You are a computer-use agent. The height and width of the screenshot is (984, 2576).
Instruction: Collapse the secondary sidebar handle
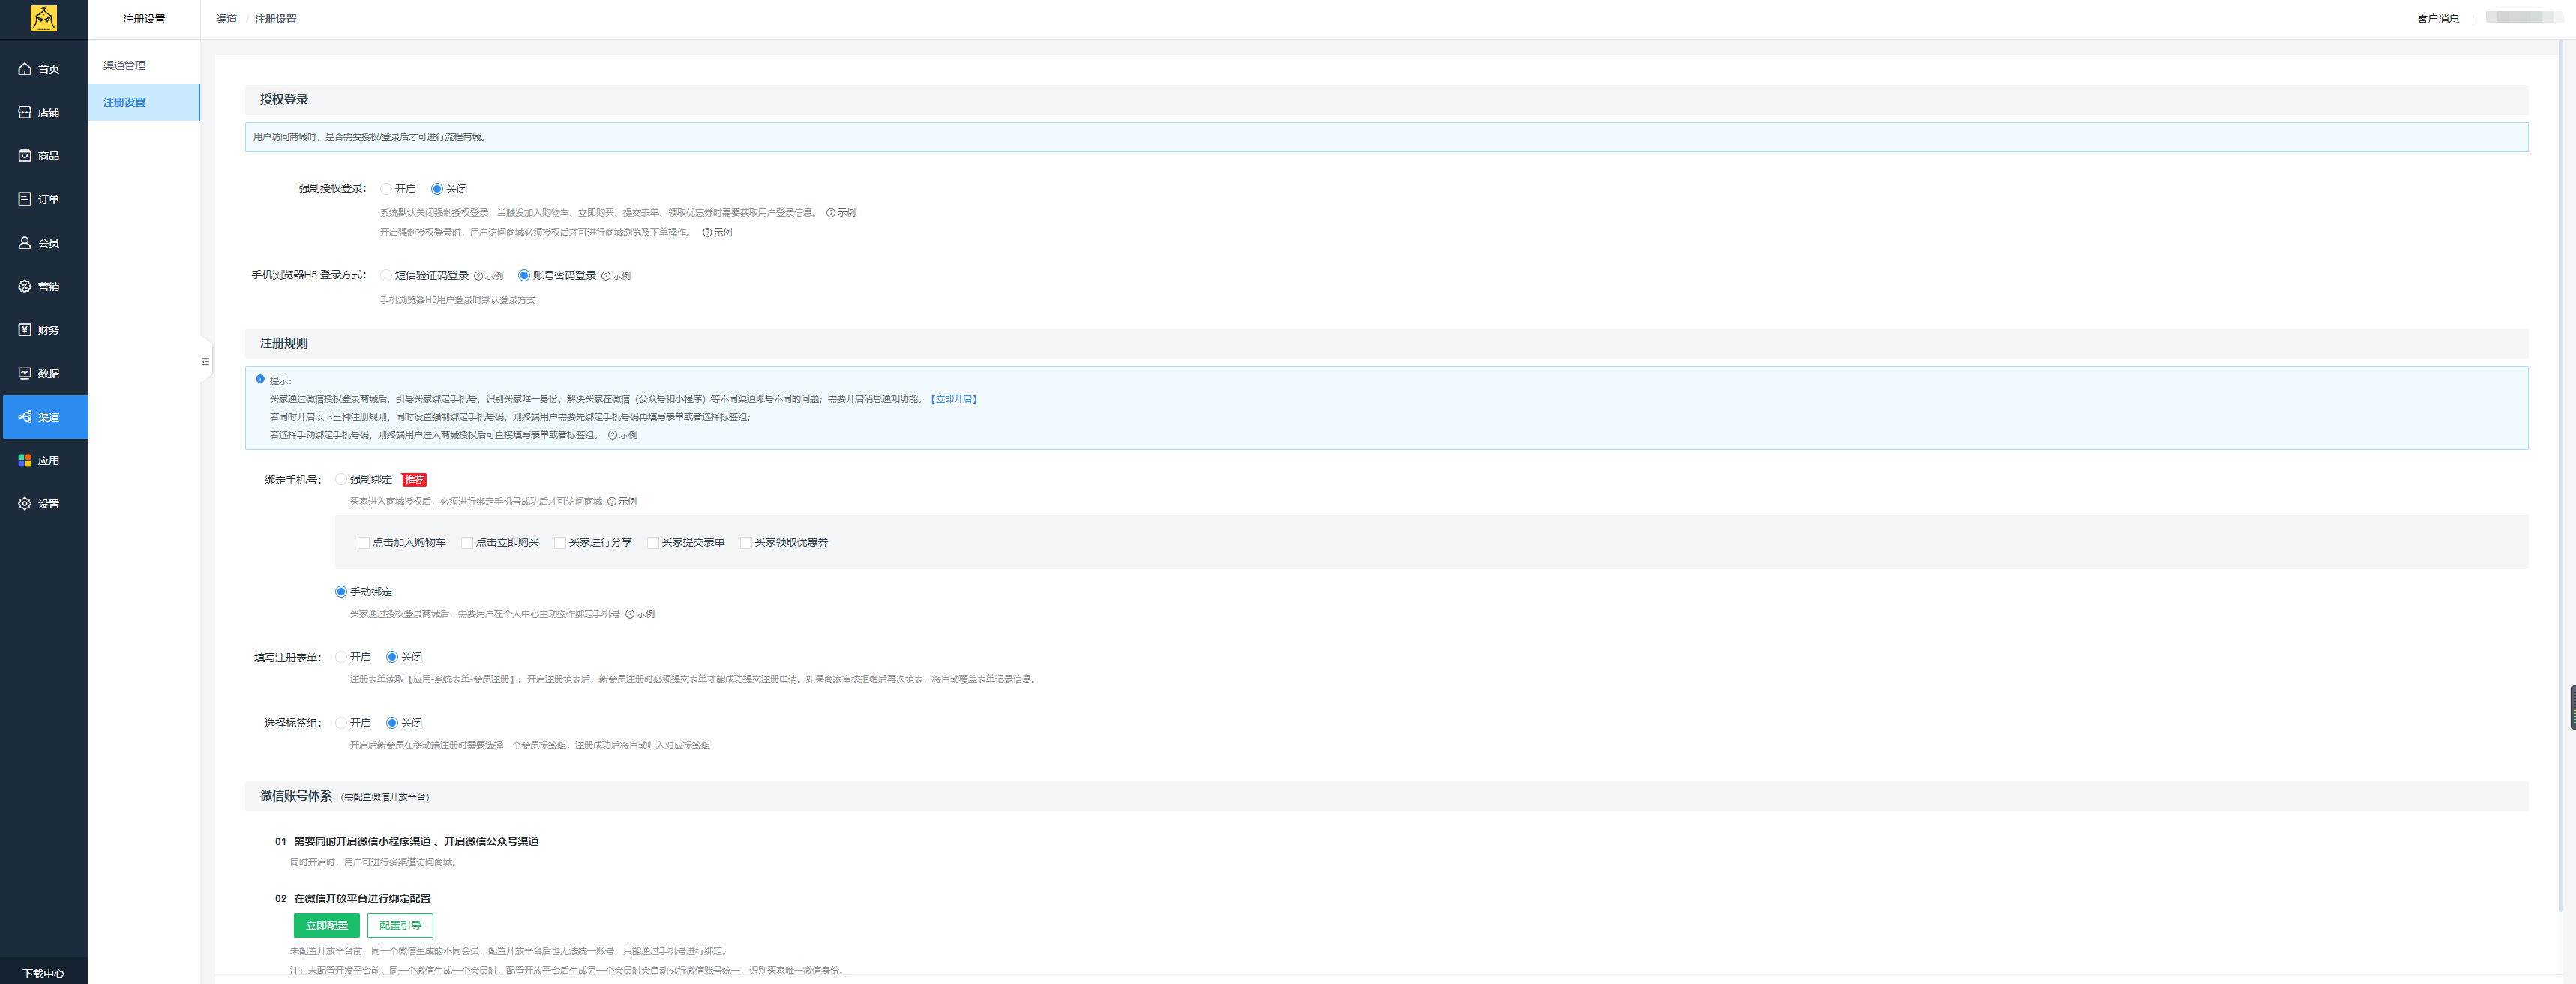point(205,362)
